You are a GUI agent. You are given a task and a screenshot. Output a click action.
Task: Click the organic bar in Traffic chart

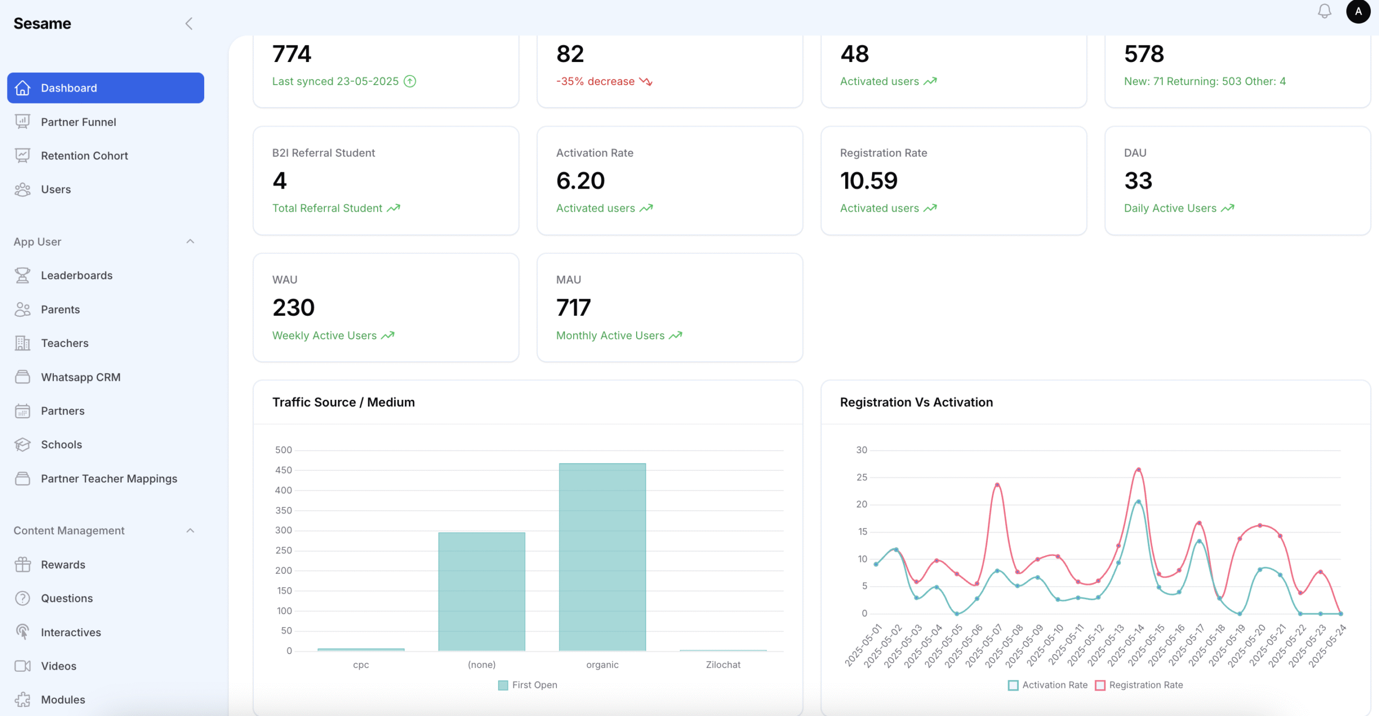602,557
